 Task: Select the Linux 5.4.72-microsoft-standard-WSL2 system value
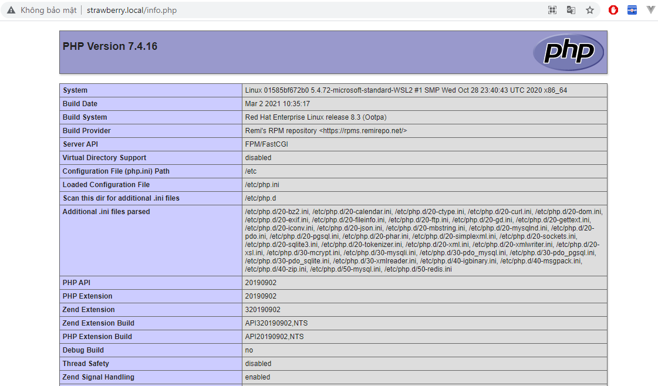[406, 90]
